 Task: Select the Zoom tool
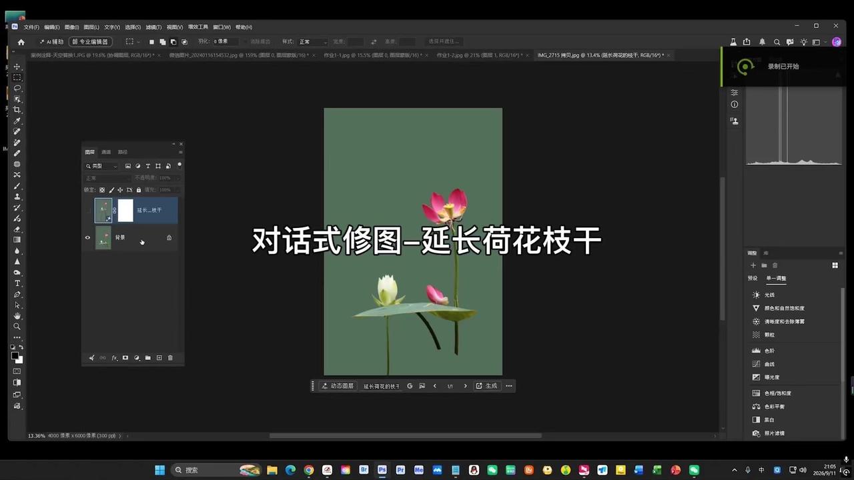pyautogui.click(x=17, y=326)
